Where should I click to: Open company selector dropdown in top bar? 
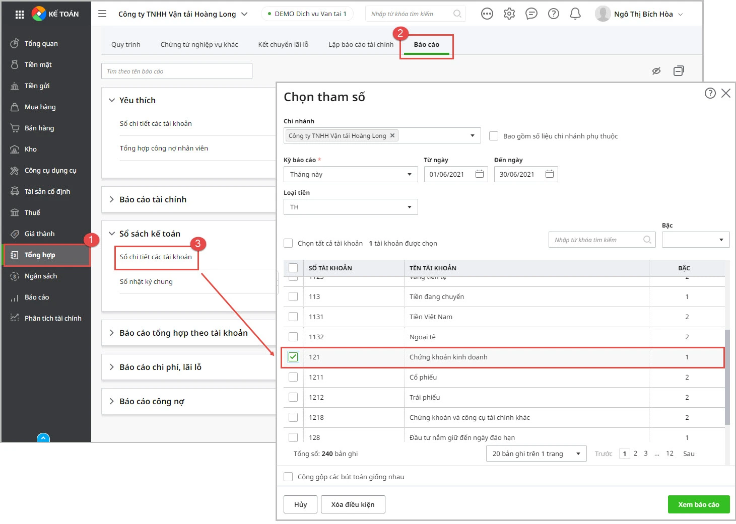tap(244, 14)
